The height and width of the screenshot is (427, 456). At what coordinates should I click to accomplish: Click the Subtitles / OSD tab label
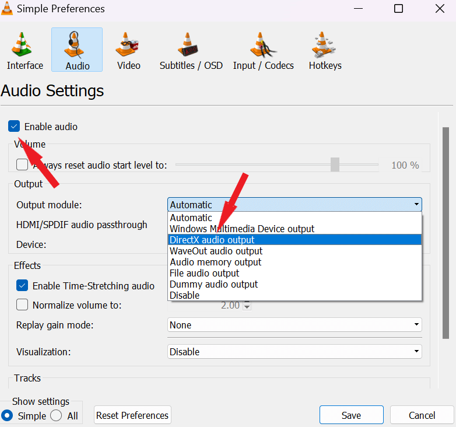point(191,65)
